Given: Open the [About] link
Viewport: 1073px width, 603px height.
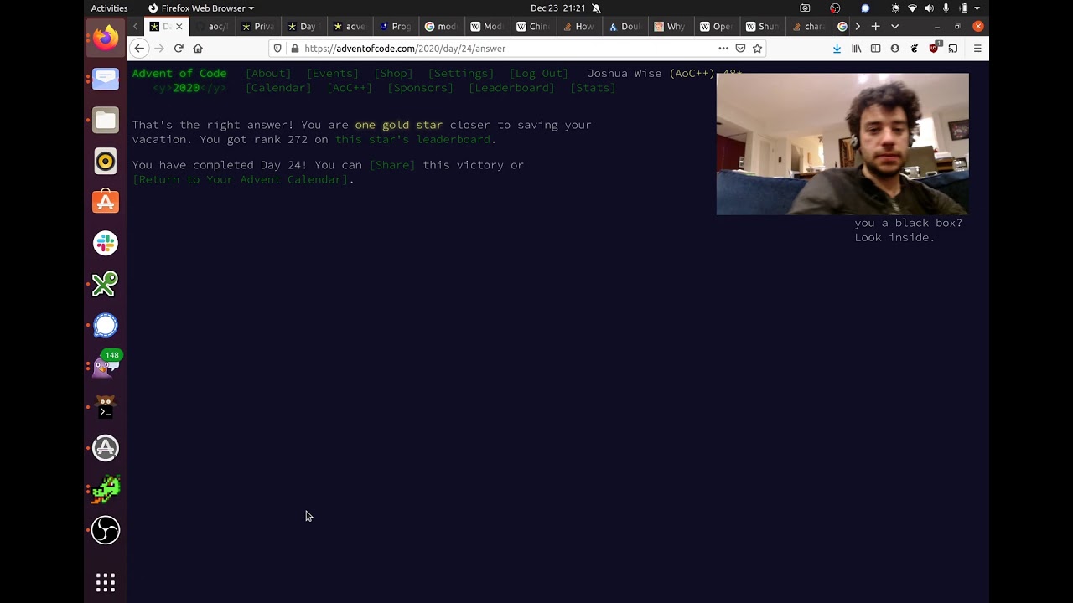Looking at the screenshot, I should (268, 74).
